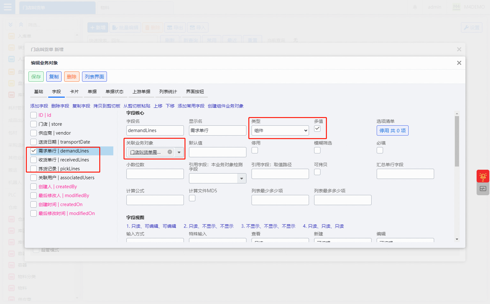Expand the 关联业务对象 dropdown arrow

point(179,152)
